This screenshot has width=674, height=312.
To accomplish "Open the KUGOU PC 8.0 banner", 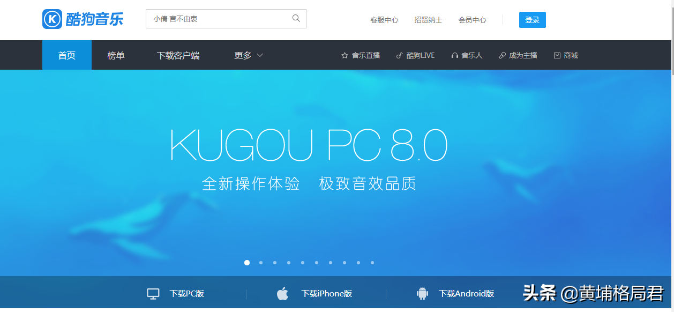I will pos(336,173).
